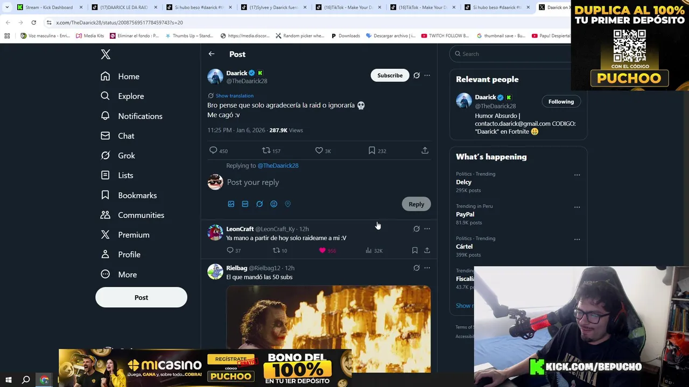Click browser back navigation arrow
This screenshot has height=387, width=689.
(x=8, y=23)
